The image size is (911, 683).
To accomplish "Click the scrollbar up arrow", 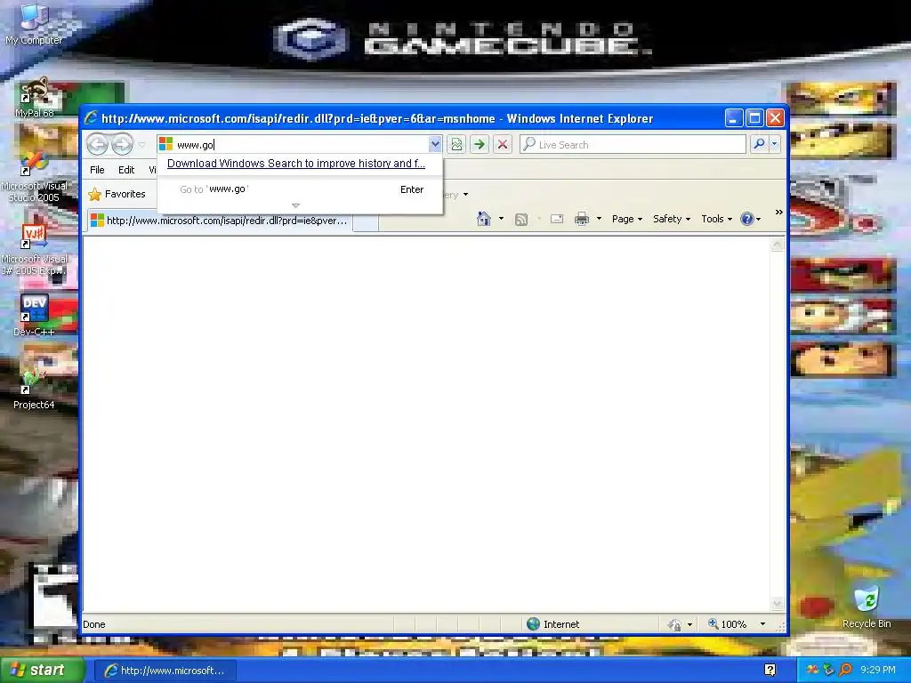I will 777,245.
